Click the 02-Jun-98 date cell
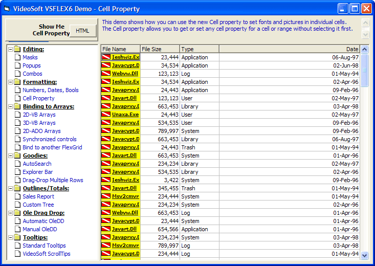The height and width of the screenshot is (266, 375). tap(290, 65)
